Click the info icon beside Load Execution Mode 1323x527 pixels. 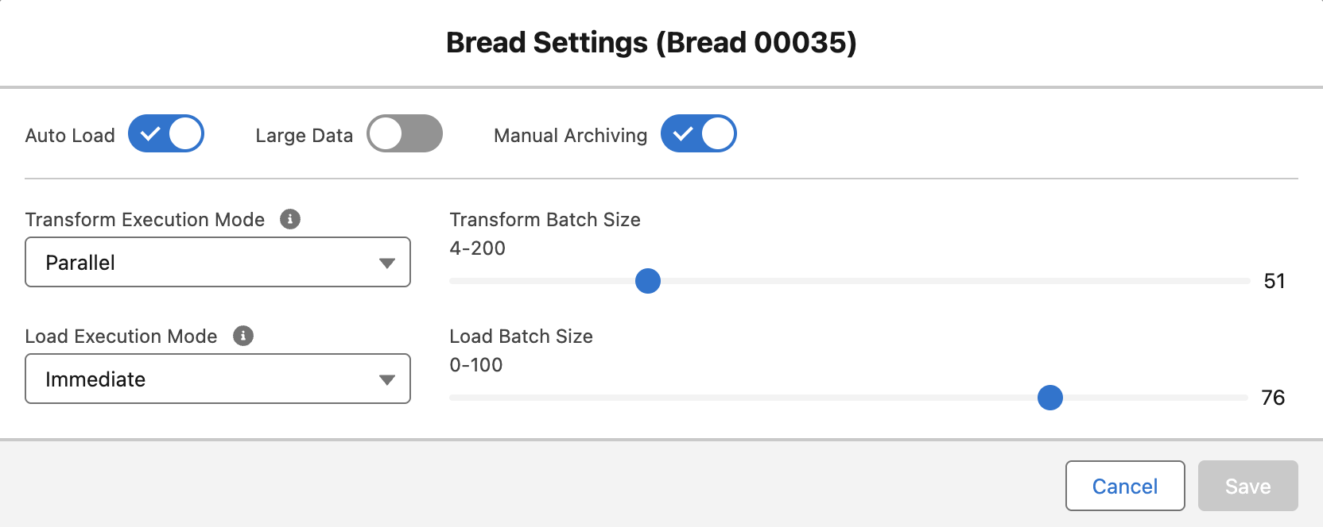coord(245,336)
